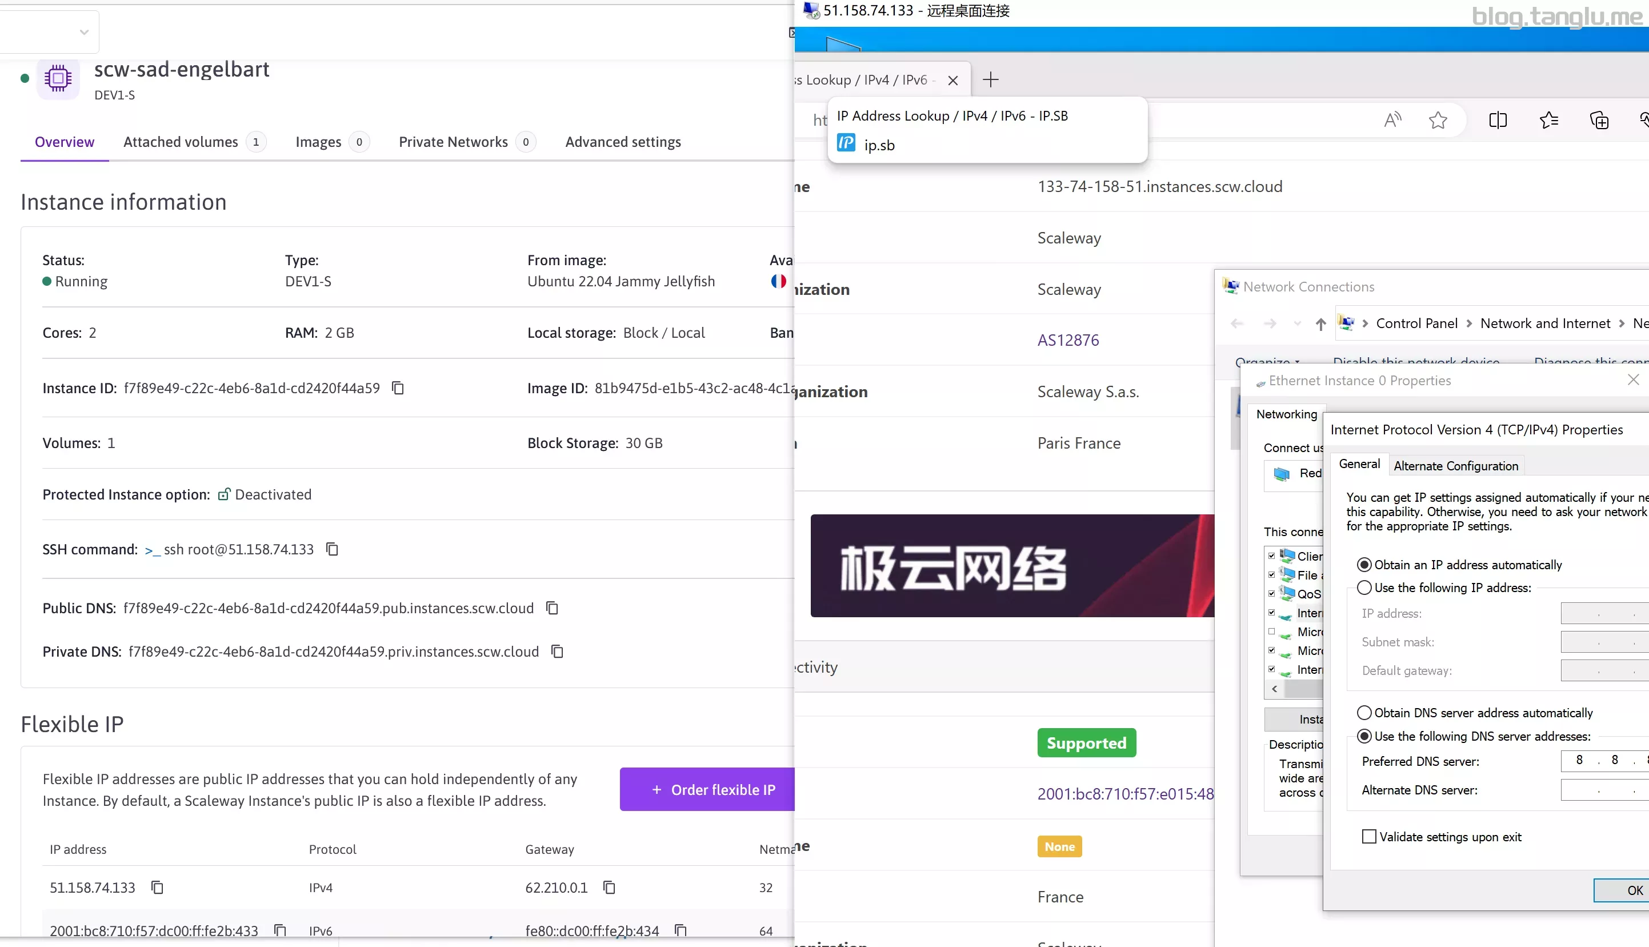Open recent locations dropdown in Network Connections
This screenshot has height=947, width=1649.
pos(1296,324)
